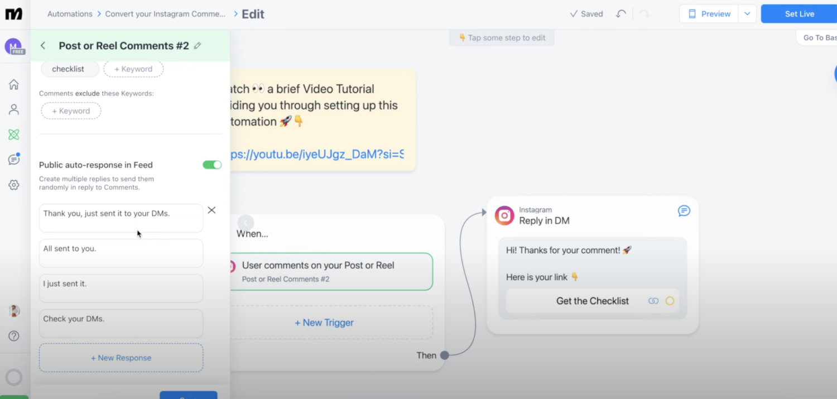Image resolution: width=837 pixels, height=399 pixels.
Task: Open the Home icon in the sidebar
Action: pos(13,84)
